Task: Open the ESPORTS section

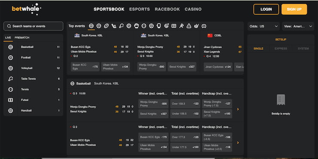Action: tap(140, 9)
